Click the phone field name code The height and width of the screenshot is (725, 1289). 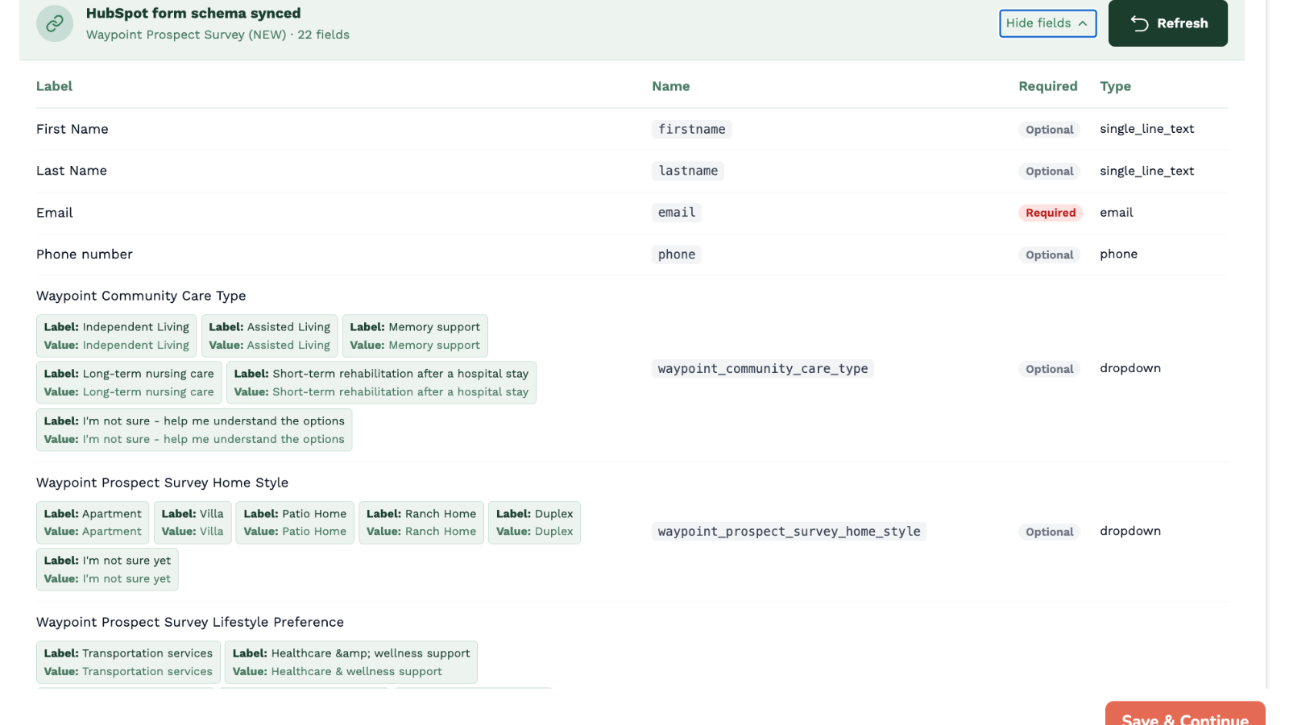pos(677,255)
